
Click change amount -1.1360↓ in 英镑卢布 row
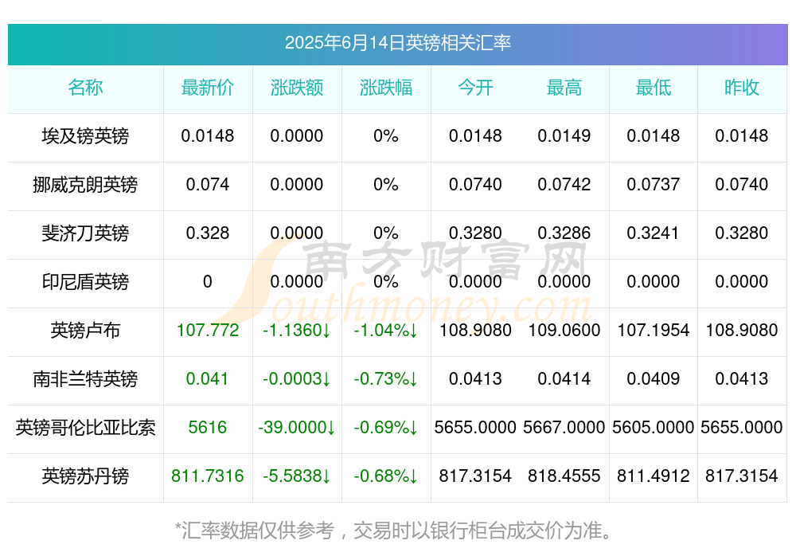tap(297, 331)
